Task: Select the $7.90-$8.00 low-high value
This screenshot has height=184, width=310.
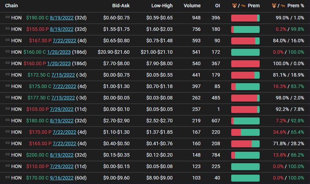Action: click(159, 63)
